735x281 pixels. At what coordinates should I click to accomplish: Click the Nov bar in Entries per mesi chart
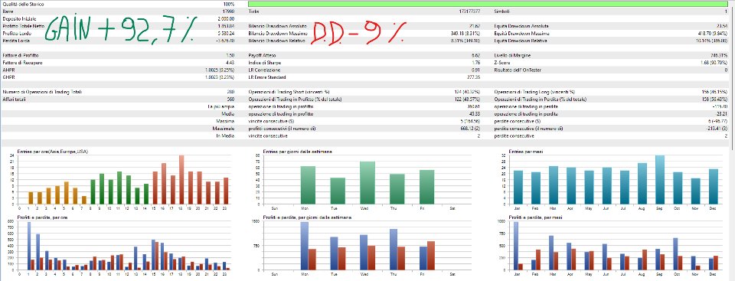pos(695,191)
